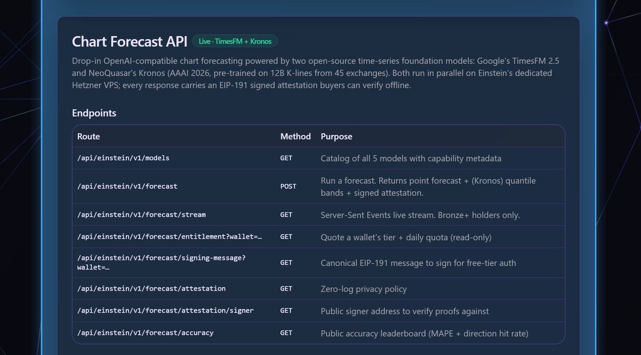Click the Live · TimesFM + Kronos badge
Image resolution: width=641 pixels, height=355 pixels.
click(235, 42)
